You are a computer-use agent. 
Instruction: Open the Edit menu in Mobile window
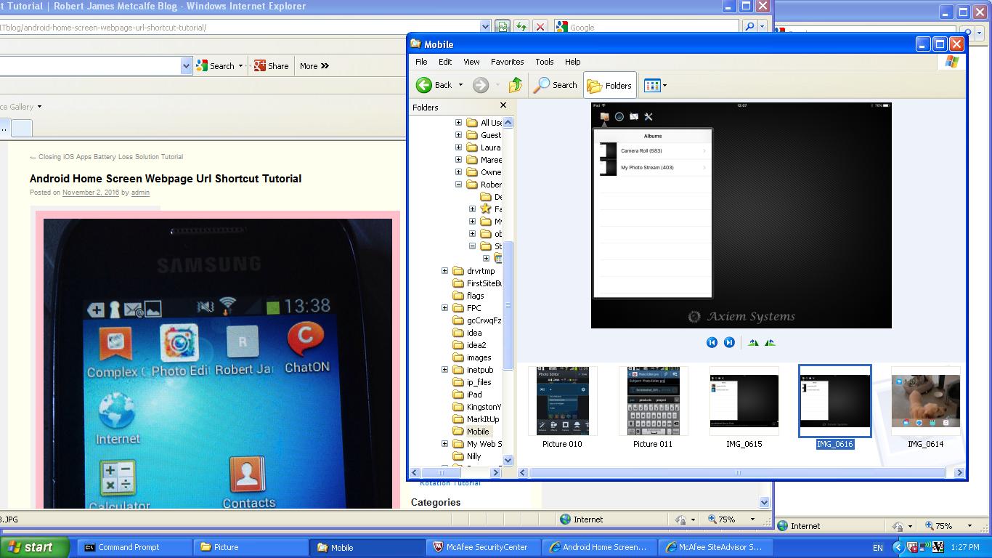click(445, 62)
